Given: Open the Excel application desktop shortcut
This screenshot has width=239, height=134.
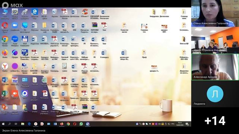Looking at the screenshot, I should (5, 95).
